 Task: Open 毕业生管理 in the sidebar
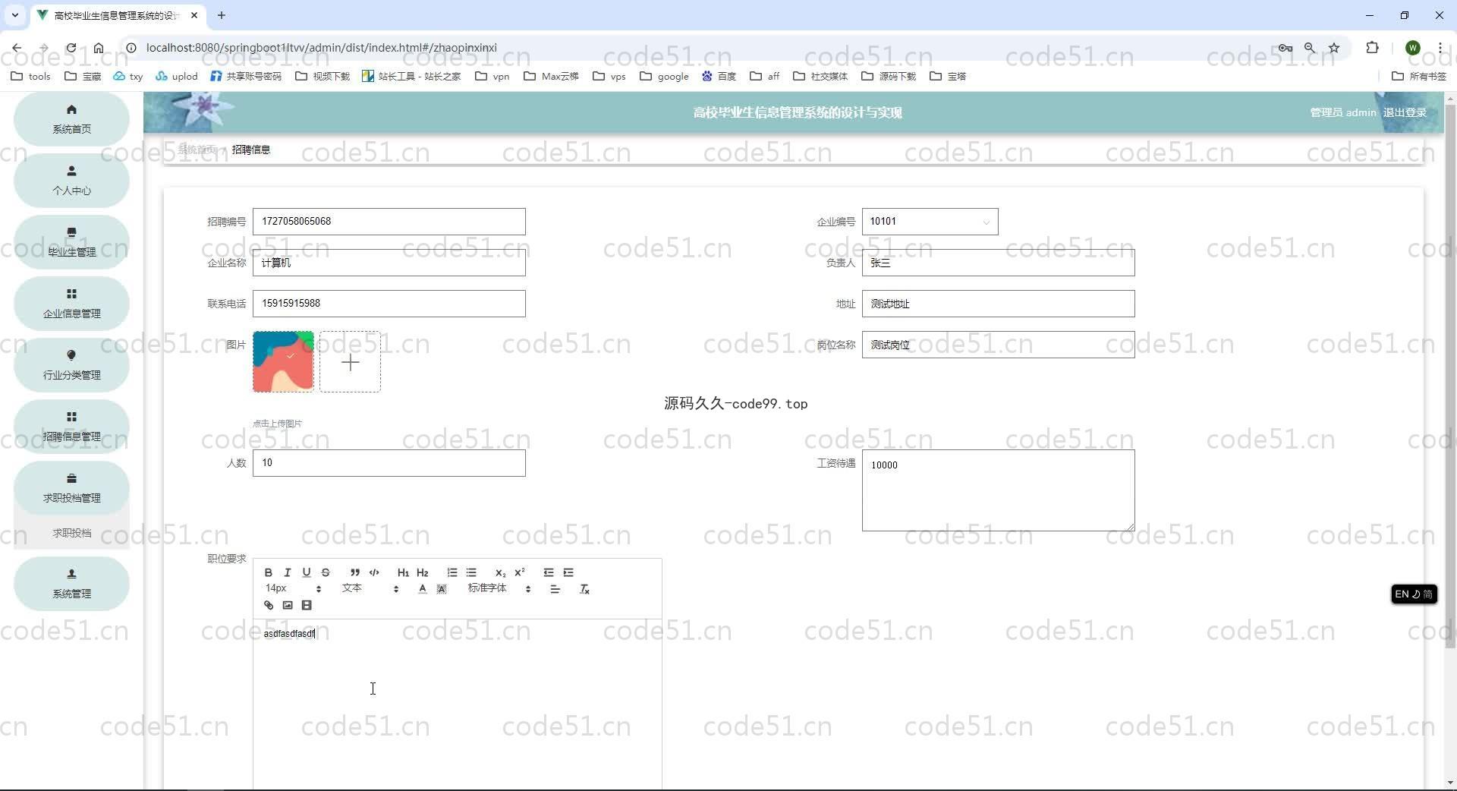[71, 242]
